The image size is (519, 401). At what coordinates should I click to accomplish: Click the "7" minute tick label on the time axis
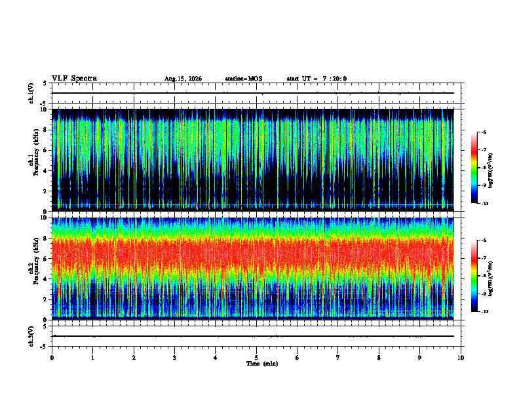click(338, 358)
